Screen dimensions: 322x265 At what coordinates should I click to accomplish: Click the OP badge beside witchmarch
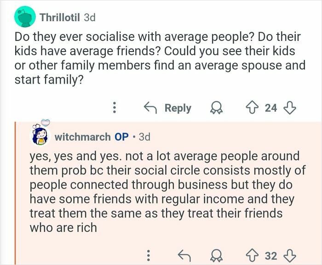[121, 137]
